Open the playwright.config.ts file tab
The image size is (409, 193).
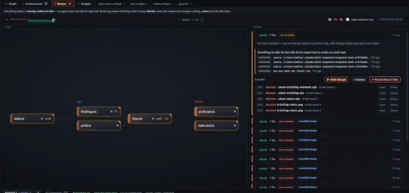(110, 4)
